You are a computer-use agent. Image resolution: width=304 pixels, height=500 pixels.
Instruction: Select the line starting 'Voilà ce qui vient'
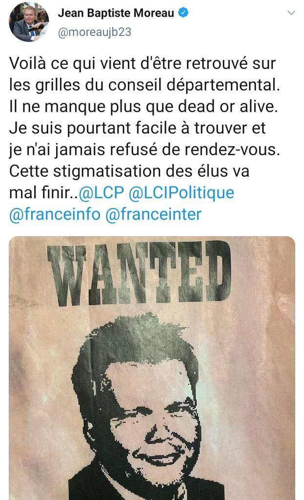click(x=142, y=63)
